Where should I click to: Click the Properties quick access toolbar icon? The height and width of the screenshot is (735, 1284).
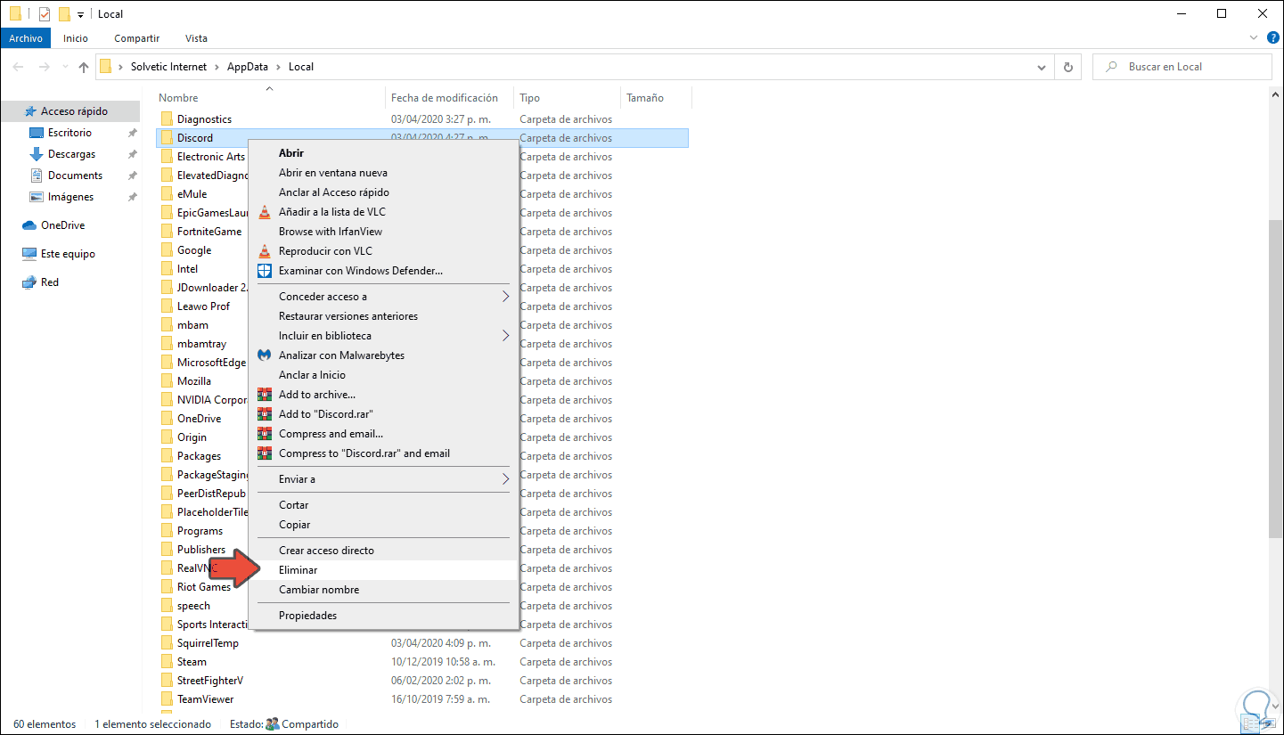coord(45,14)
